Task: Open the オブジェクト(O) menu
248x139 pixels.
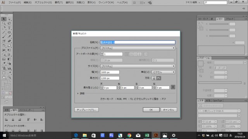Action: 43,3
